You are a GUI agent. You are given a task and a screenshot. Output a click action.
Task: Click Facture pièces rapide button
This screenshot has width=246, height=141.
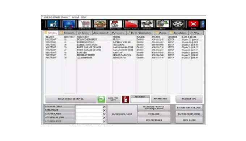[x=189, y=114]
